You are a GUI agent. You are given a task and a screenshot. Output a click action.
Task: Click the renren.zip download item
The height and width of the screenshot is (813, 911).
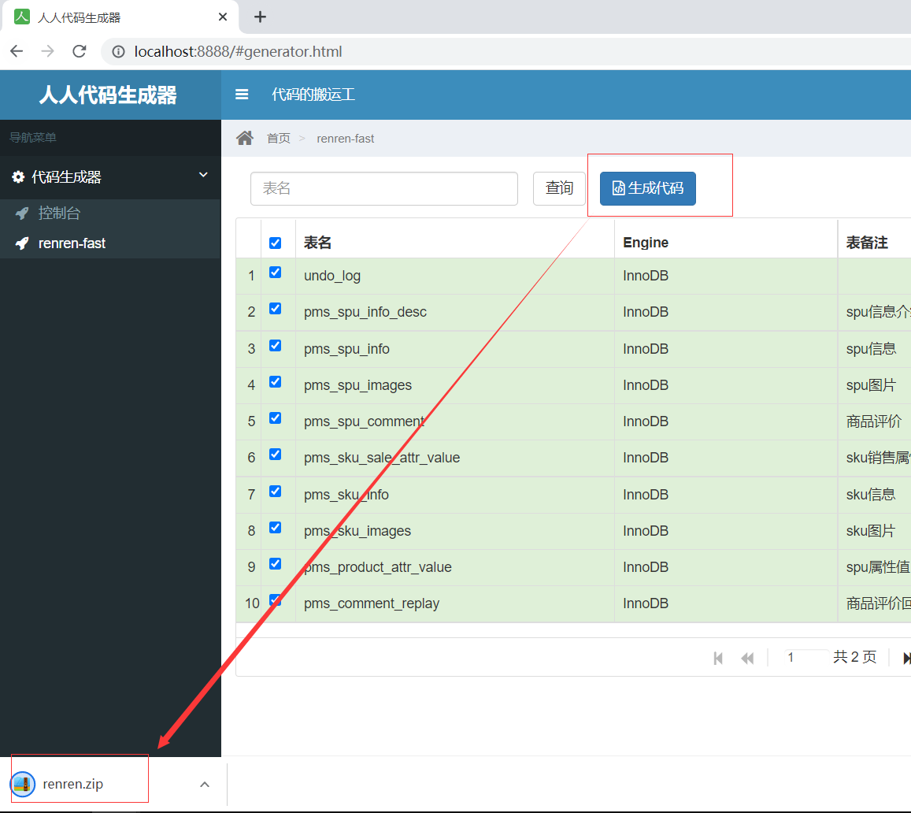click(x=72, y=784)
